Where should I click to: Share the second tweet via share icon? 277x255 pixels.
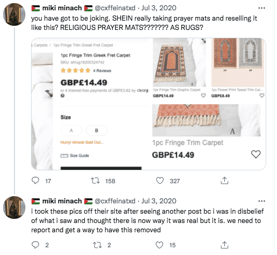[x=224, y=245]
